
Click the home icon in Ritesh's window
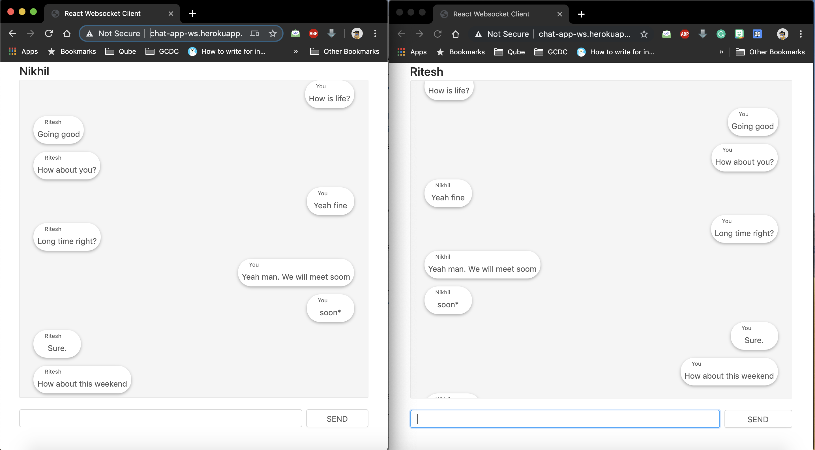pos(456,34)
